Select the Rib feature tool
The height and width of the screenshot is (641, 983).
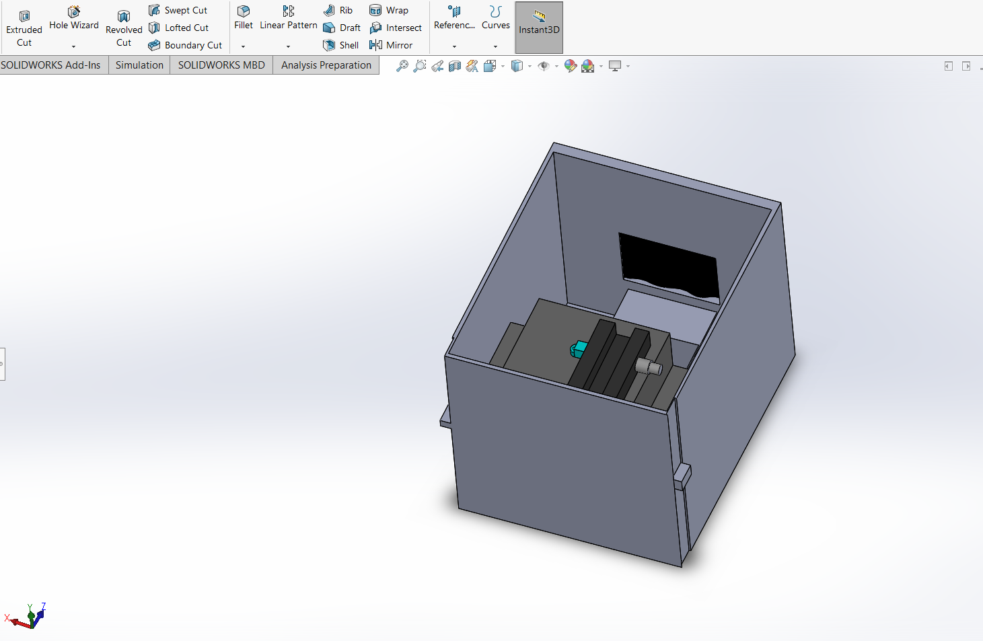(338, 10)
